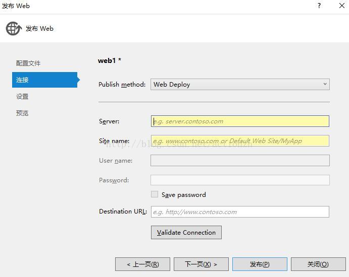Select the Password input box

(240, 180)
